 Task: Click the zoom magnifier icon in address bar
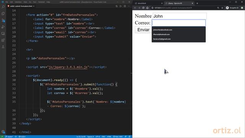(218, 8)
